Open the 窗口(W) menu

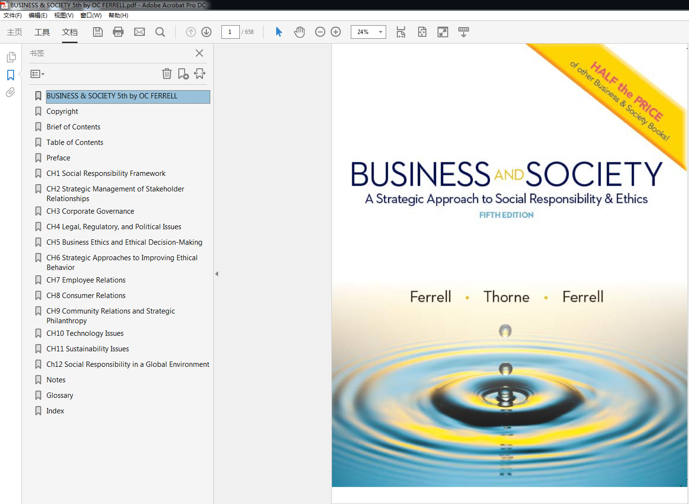point(91,16)
